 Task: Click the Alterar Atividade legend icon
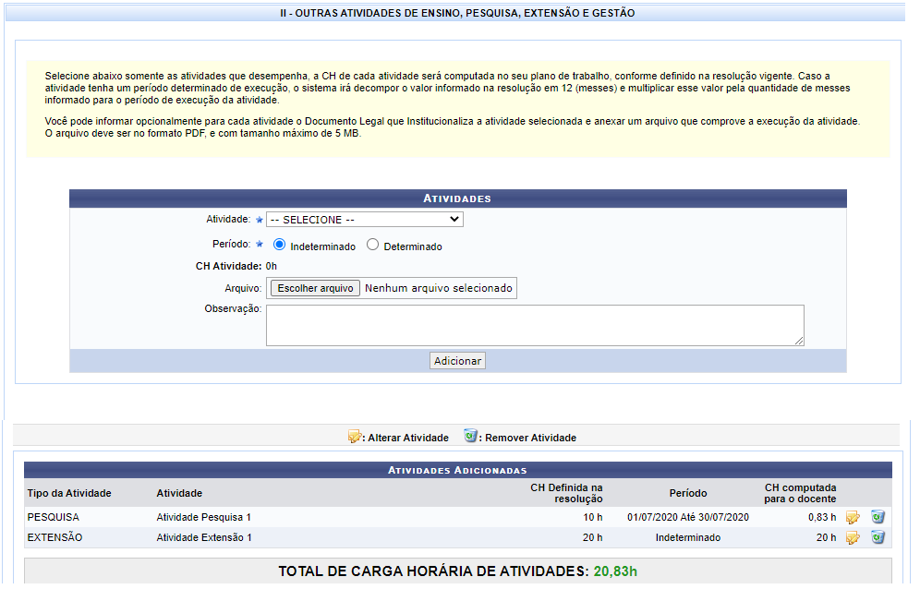tap(355, 437)
